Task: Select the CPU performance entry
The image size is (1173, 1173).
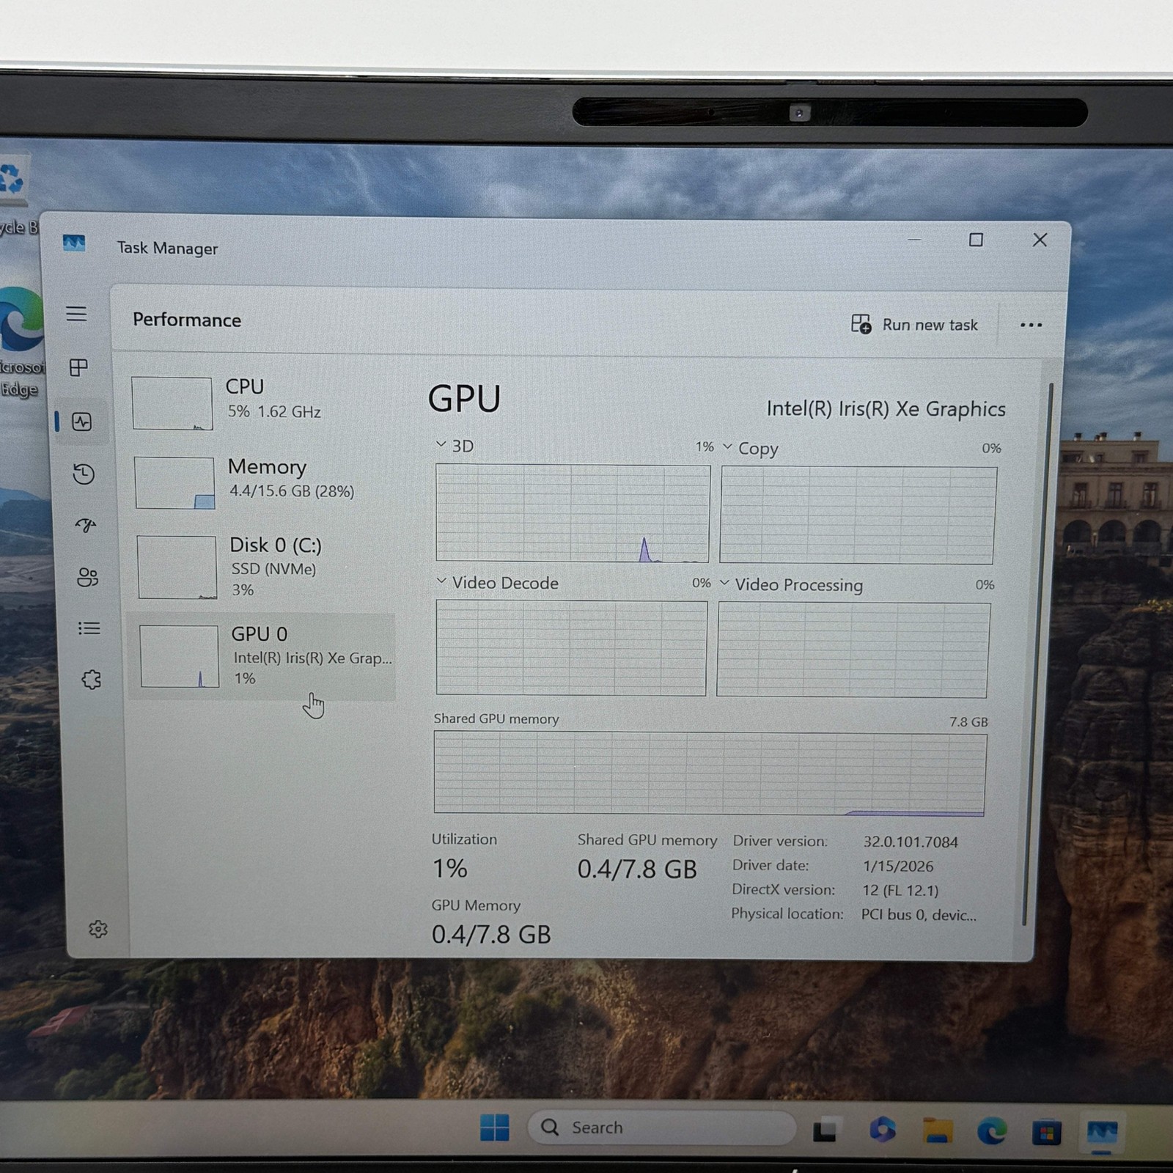Action: click(260, 402)
